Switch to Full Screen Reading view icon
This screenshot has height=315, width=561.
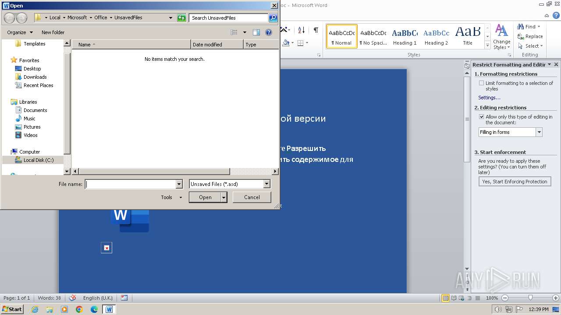coord(454,298)
